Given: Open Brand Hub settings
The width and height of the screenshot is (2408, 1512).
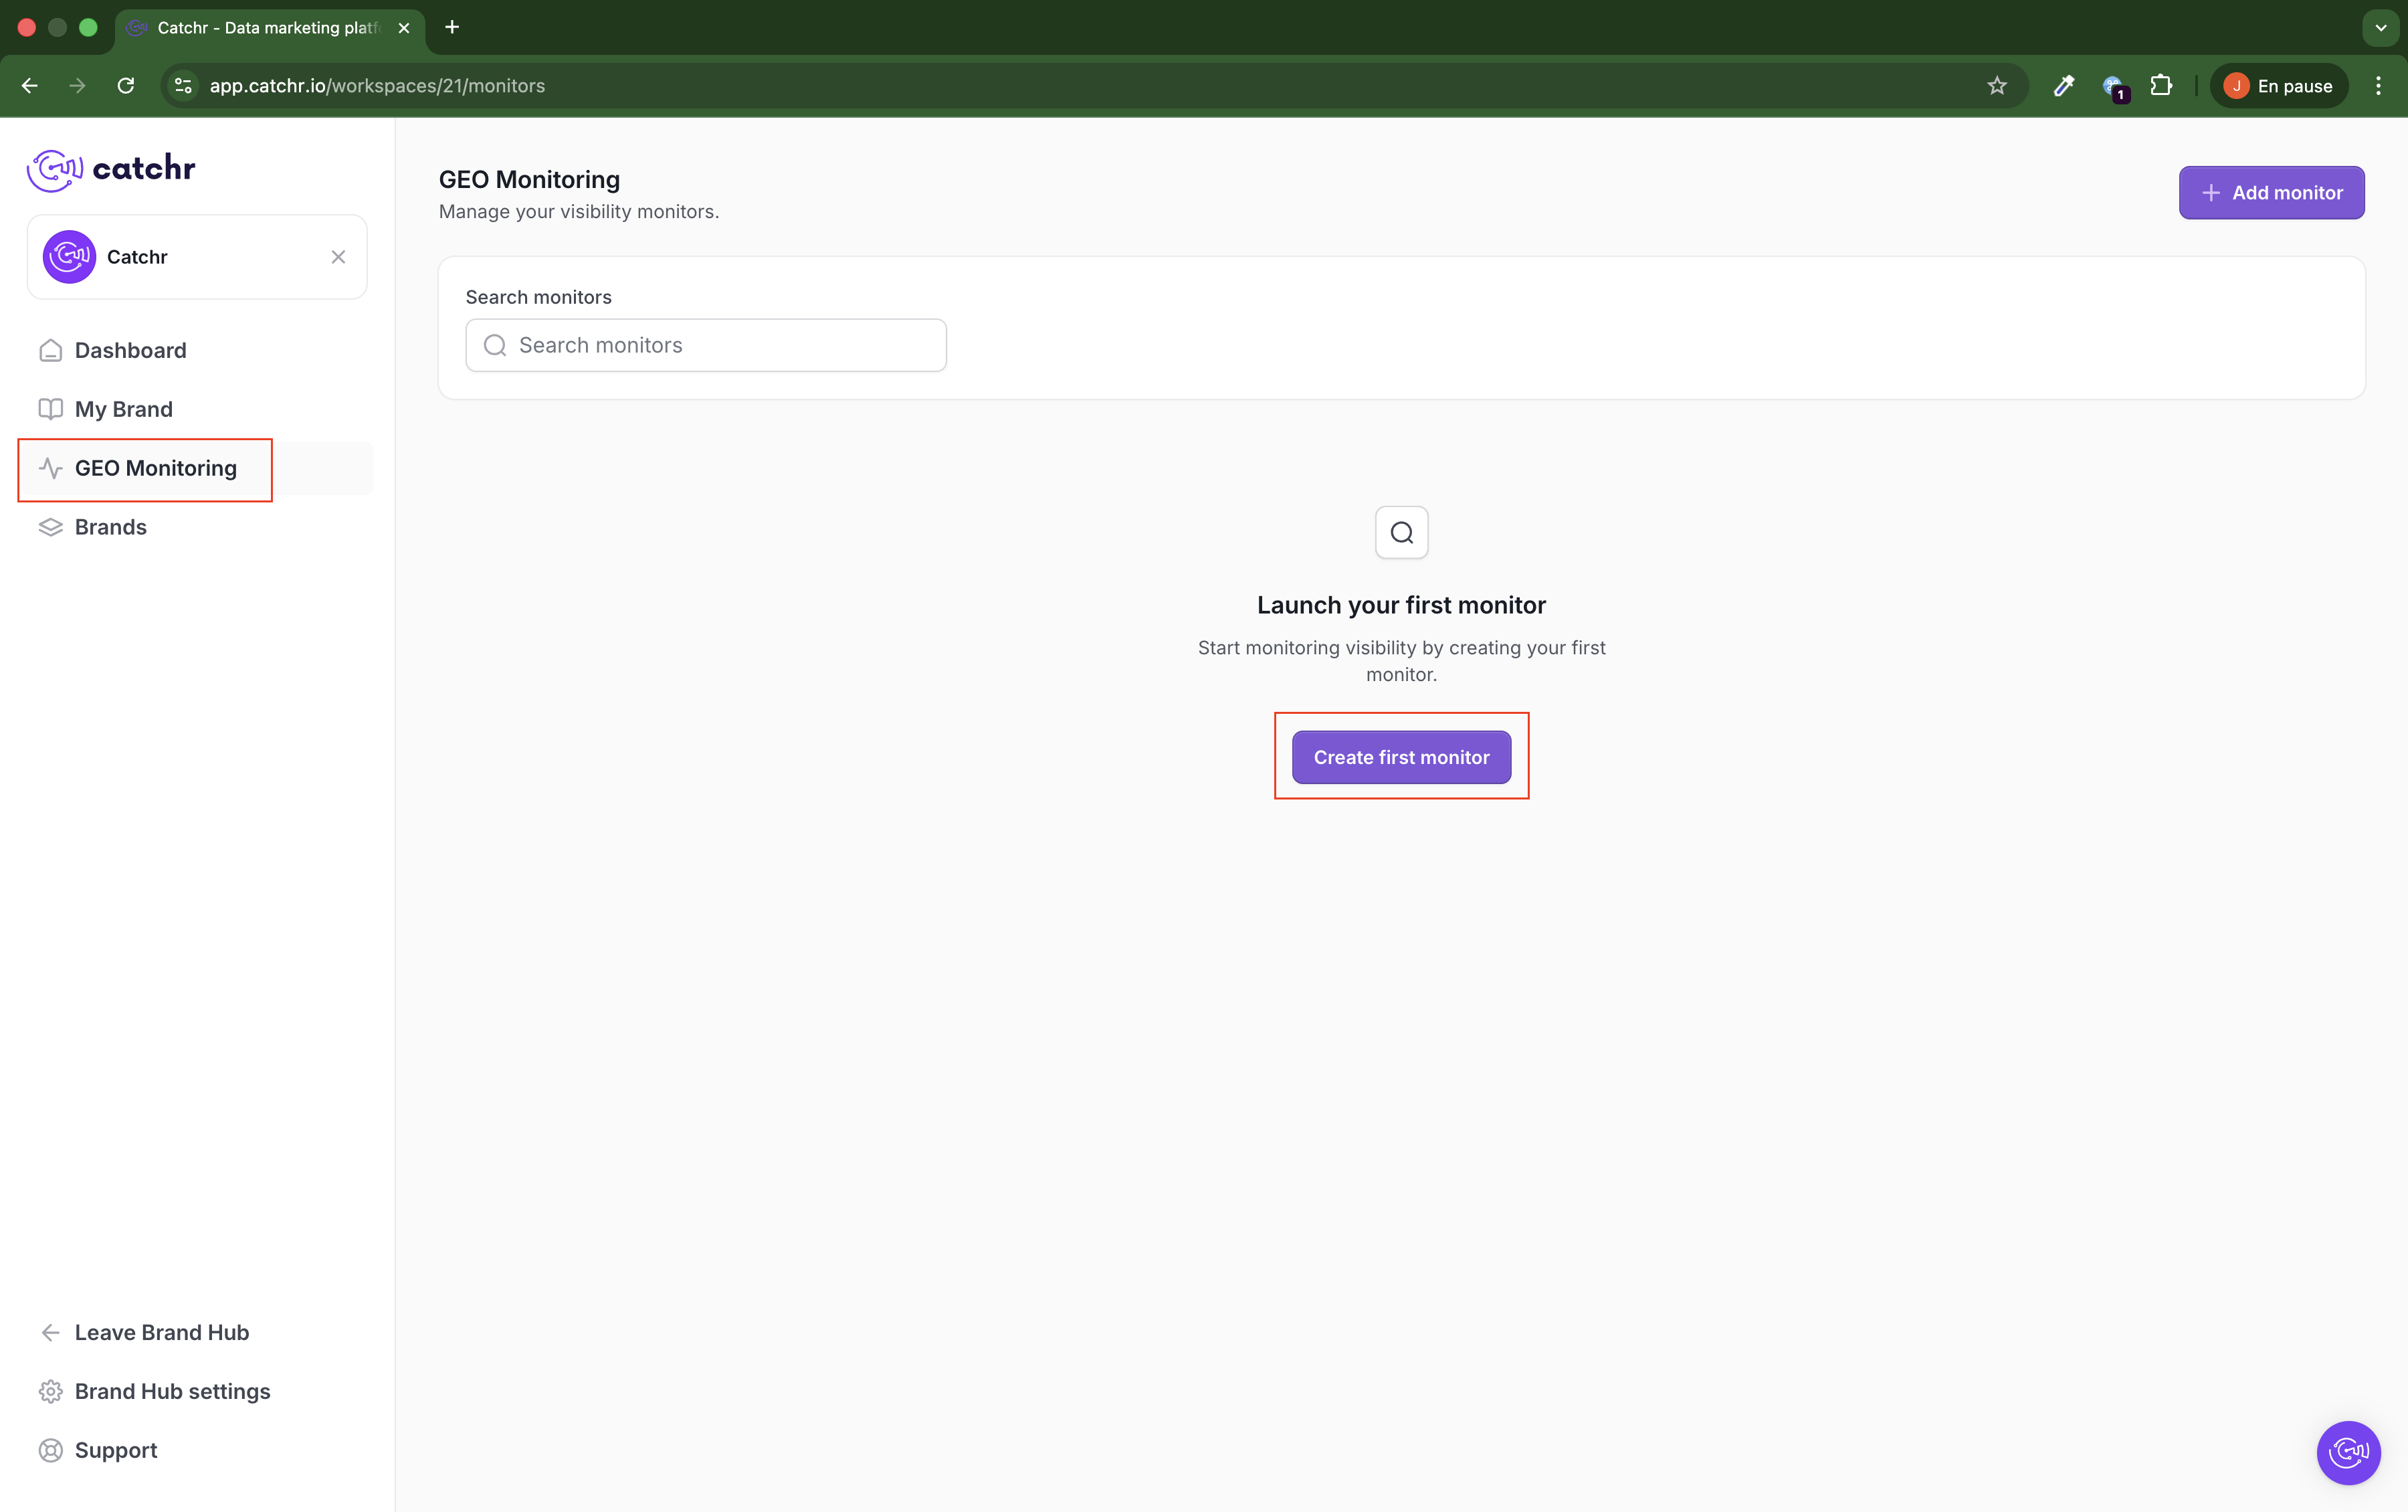Looking at the screenshot, I should [x=172, y=1391].
